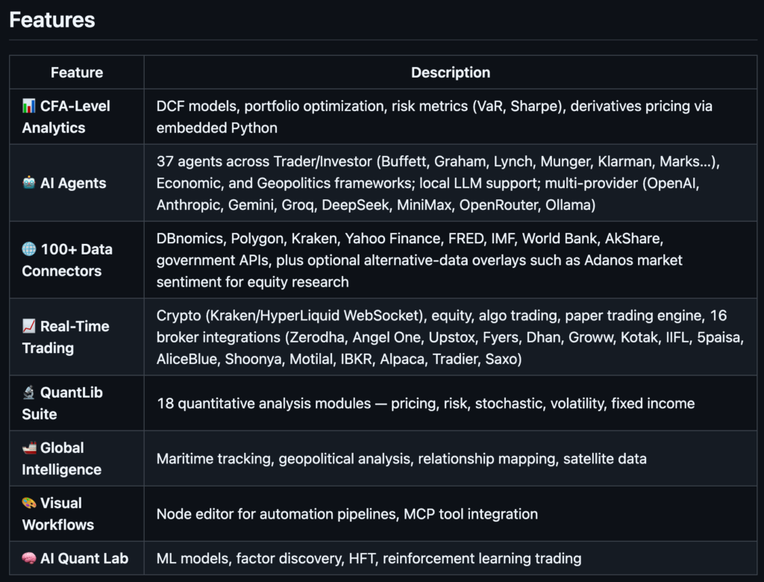Click the QuantLib Suite feature name

tap(63, 403)
